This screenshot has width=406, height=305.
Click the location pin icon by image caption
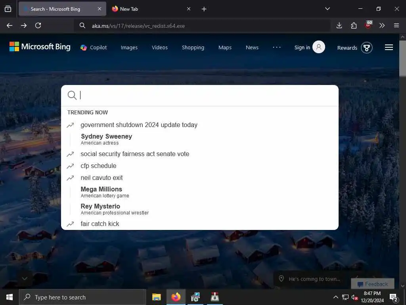(281, 279)
